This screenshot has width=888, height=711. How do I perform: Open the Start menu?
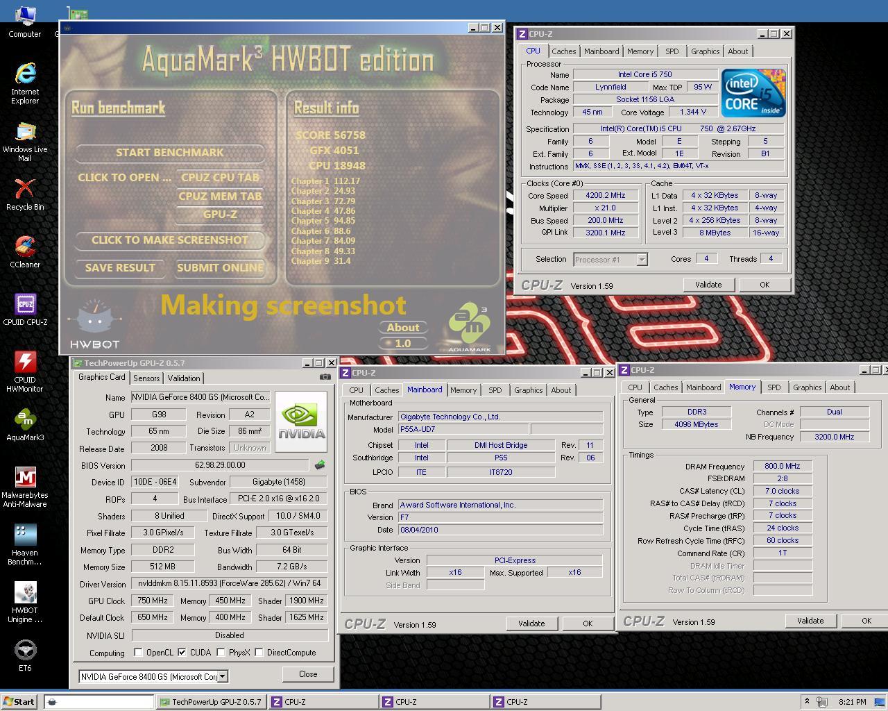point(19,702)
